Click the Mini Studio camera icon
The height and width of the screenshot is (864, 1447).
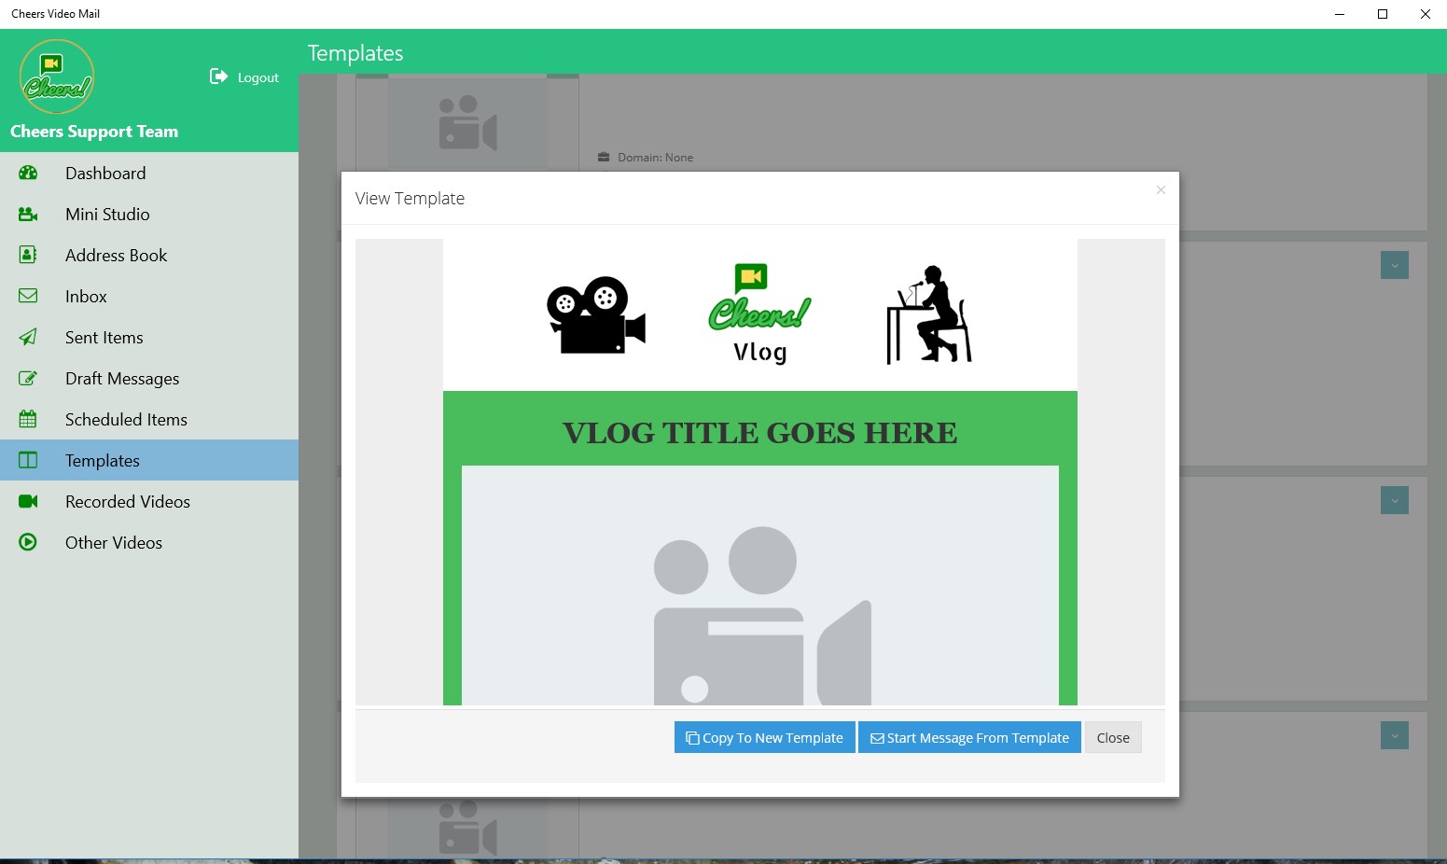[x=28, y=214]
